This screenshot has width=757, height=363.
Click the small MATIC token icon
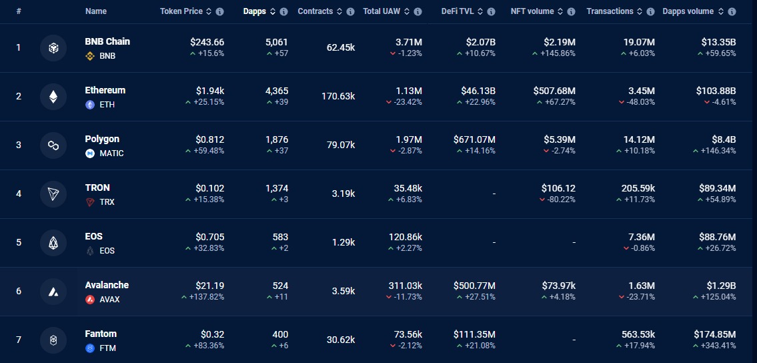click(x=90, y=153)
